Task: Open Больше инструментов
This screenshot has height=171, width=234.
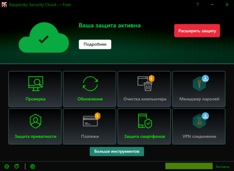Action: (x=117, y=152)
